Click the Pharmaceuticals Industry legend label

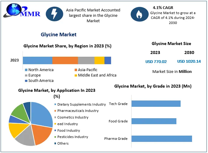click(x=78, y=111)
